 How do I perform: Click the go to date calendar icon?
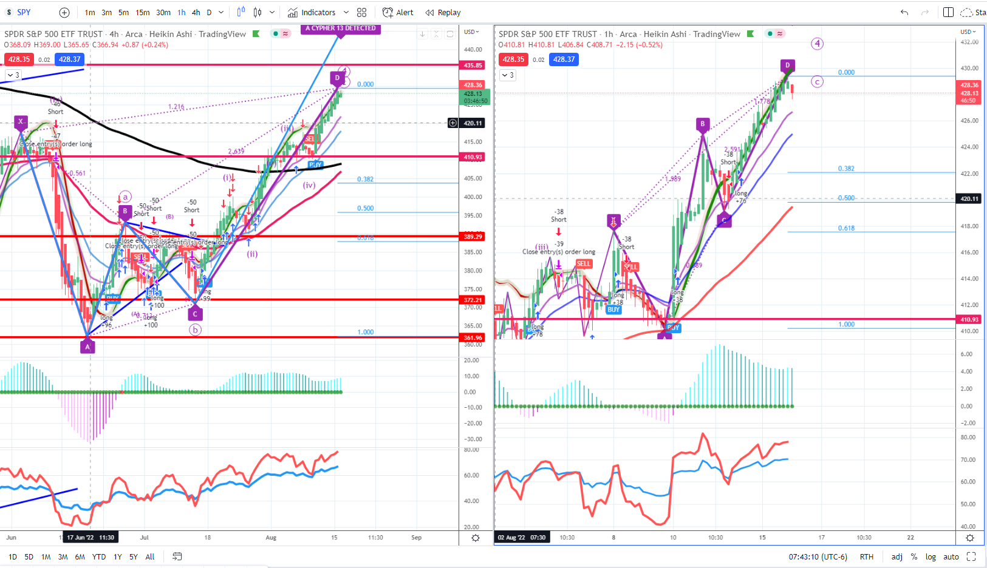coord(177,556)
